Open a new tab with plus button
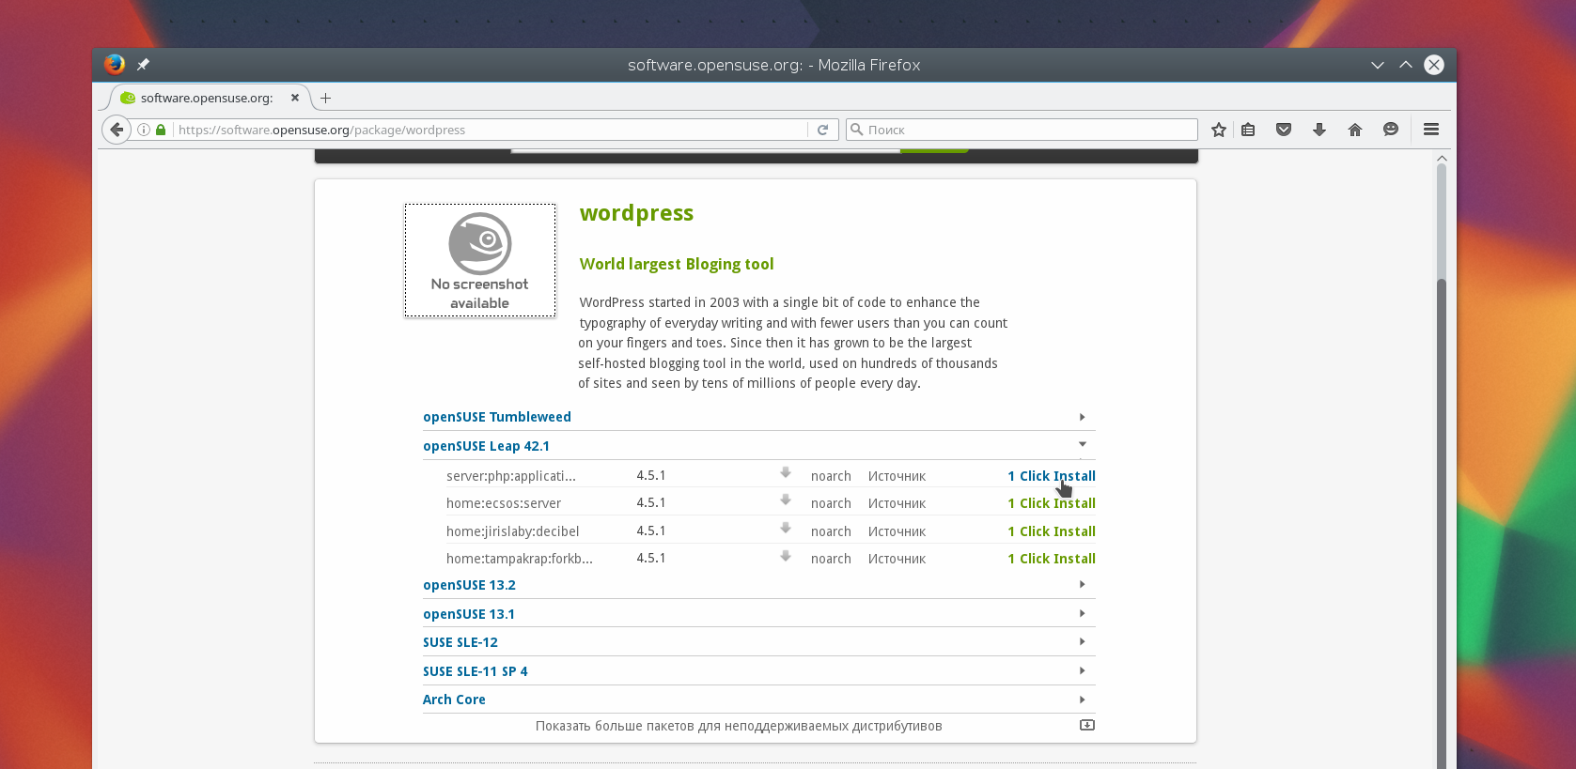This screenshot has width=1576, height=769. 325,98
